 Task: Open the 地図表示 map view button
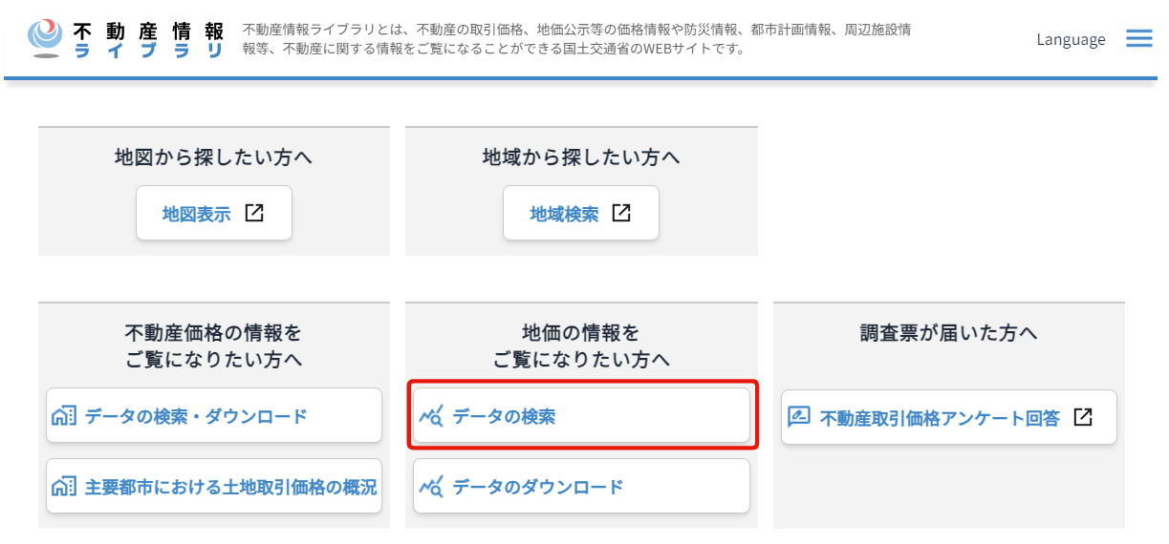[x=214, y=213]
